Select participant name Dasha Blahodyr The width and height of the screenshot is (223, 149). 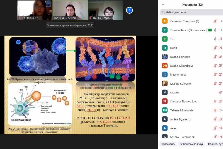(180, 57)
